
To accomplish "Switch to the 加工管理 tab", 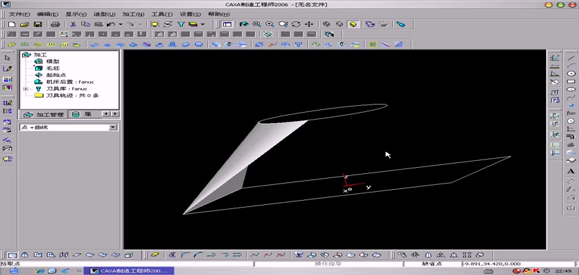I will [x=43, y=115].
